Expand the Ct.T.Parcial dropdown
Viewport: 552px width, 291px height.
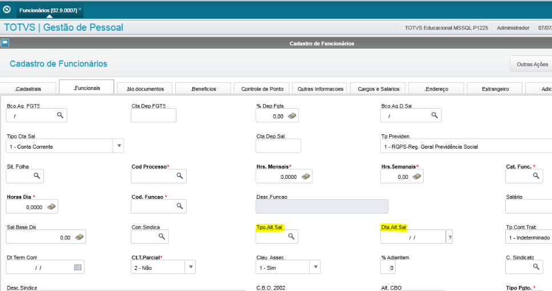click(x=191, y=267)
